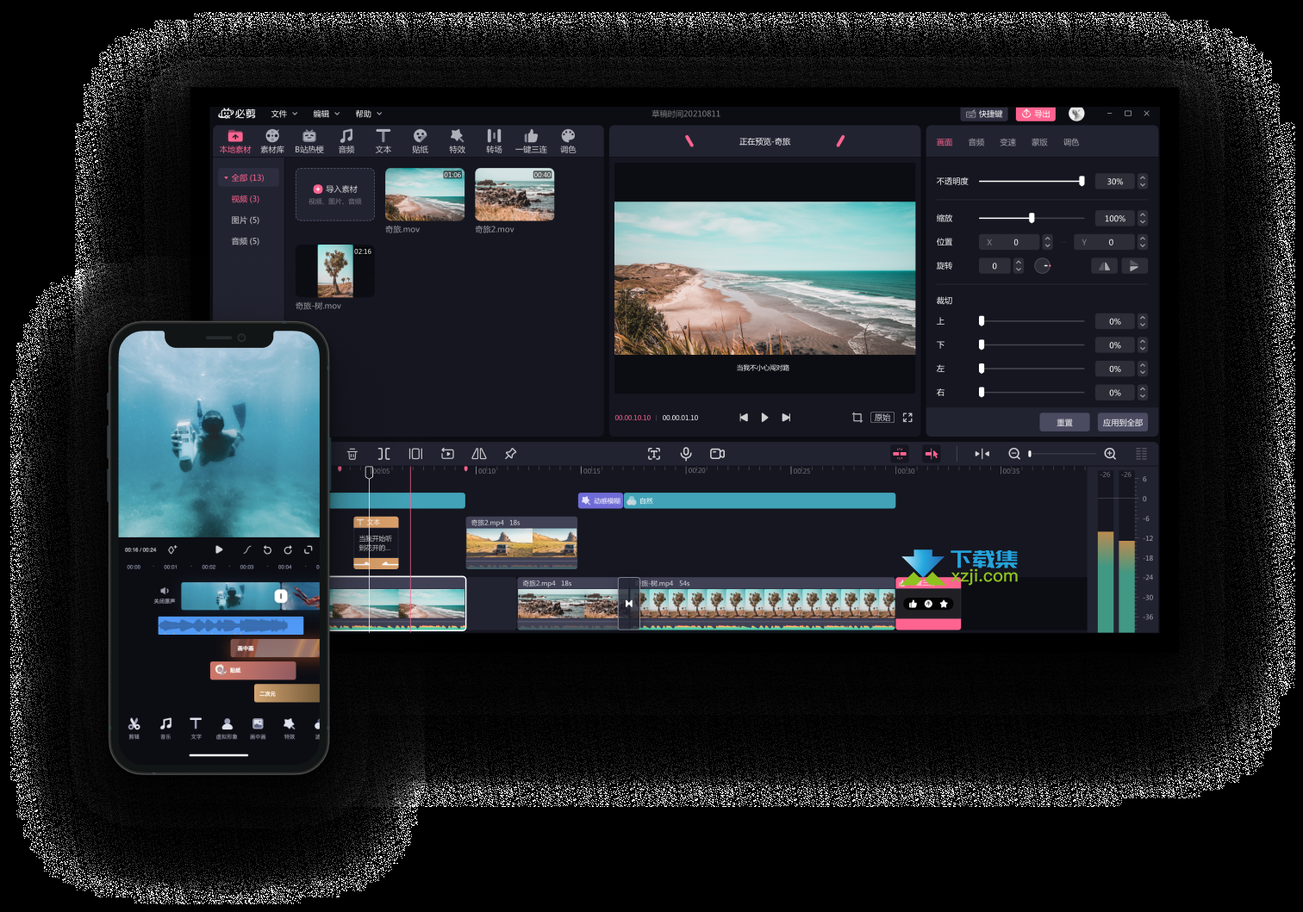Click the split clip icon in timeline toolbar
The height and width of the screenshot is (912, 1303).
pyautogui.click(x=383, y=454)
